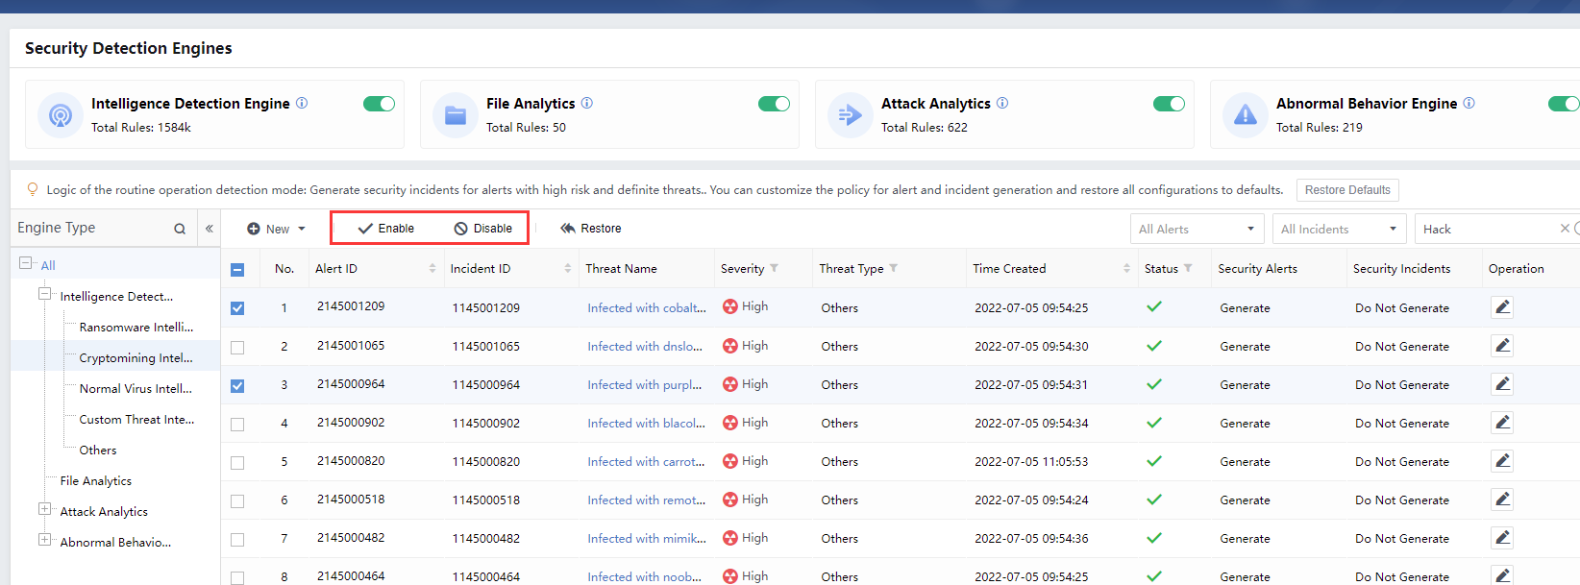Click the Threat Type column filter icon
The width and height of the screenshot is (1580, 585).
tap(894, 268)
